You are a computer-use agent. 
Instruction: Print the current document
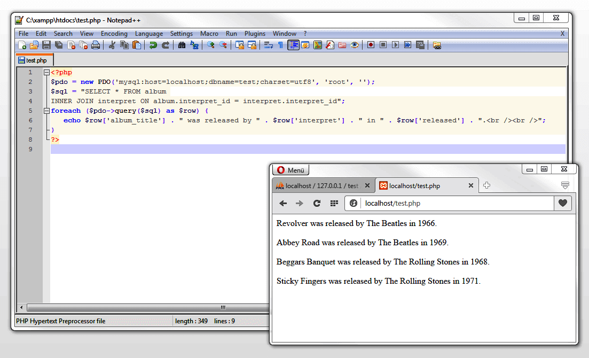96,45
